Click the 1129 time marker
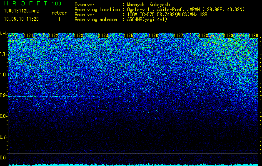Viewport: 262px width, 166px height. (228, 36)
